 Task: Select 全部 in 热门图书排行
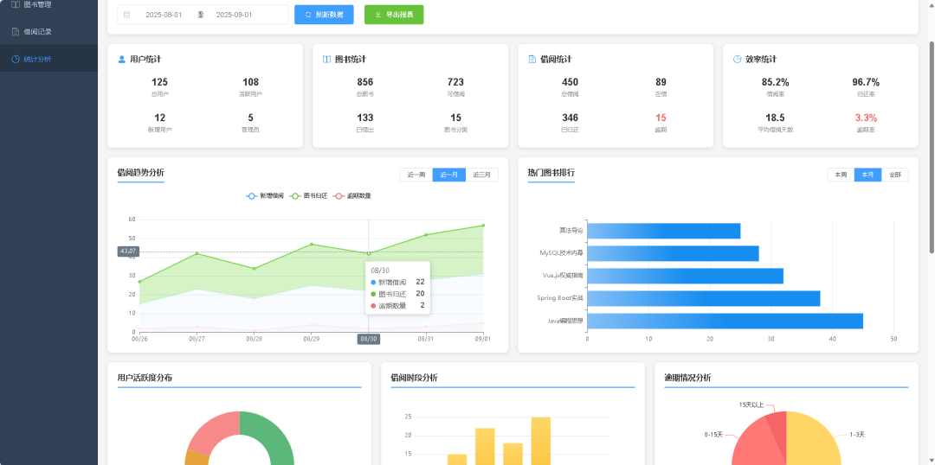(895, 175)
